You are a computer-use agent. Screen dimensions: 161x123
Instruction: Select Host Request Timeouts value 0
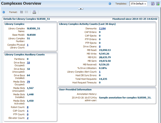100,83
